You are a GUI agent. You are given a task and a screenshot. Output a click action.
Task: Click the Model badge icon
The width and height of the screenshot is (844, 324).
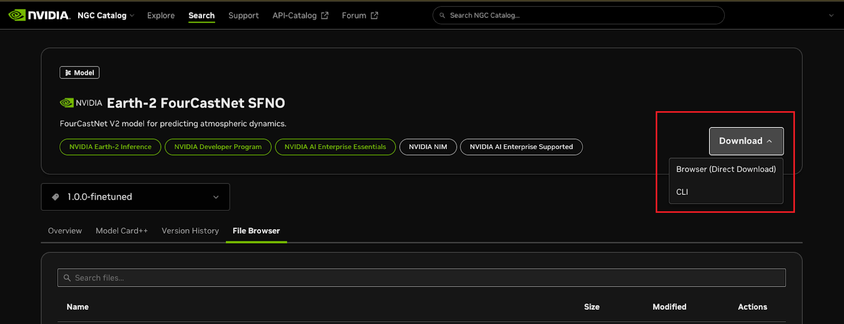coord(68,73)
